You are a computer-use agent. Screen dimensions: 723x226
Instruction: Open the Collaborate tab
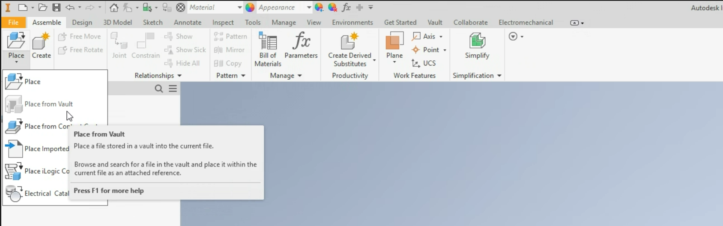[x=470, y=22]
